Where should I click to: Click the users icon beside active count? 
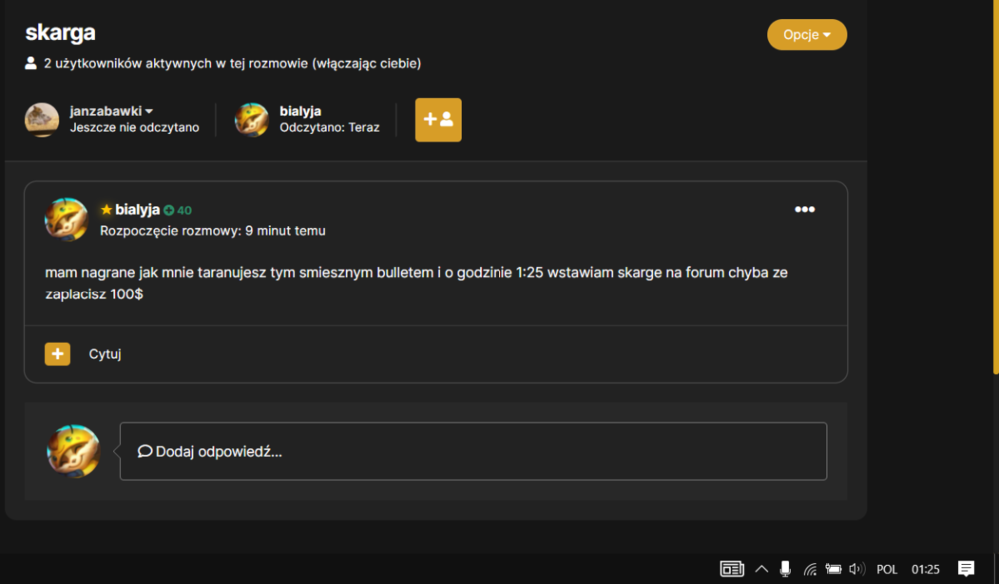pos(31,63)
